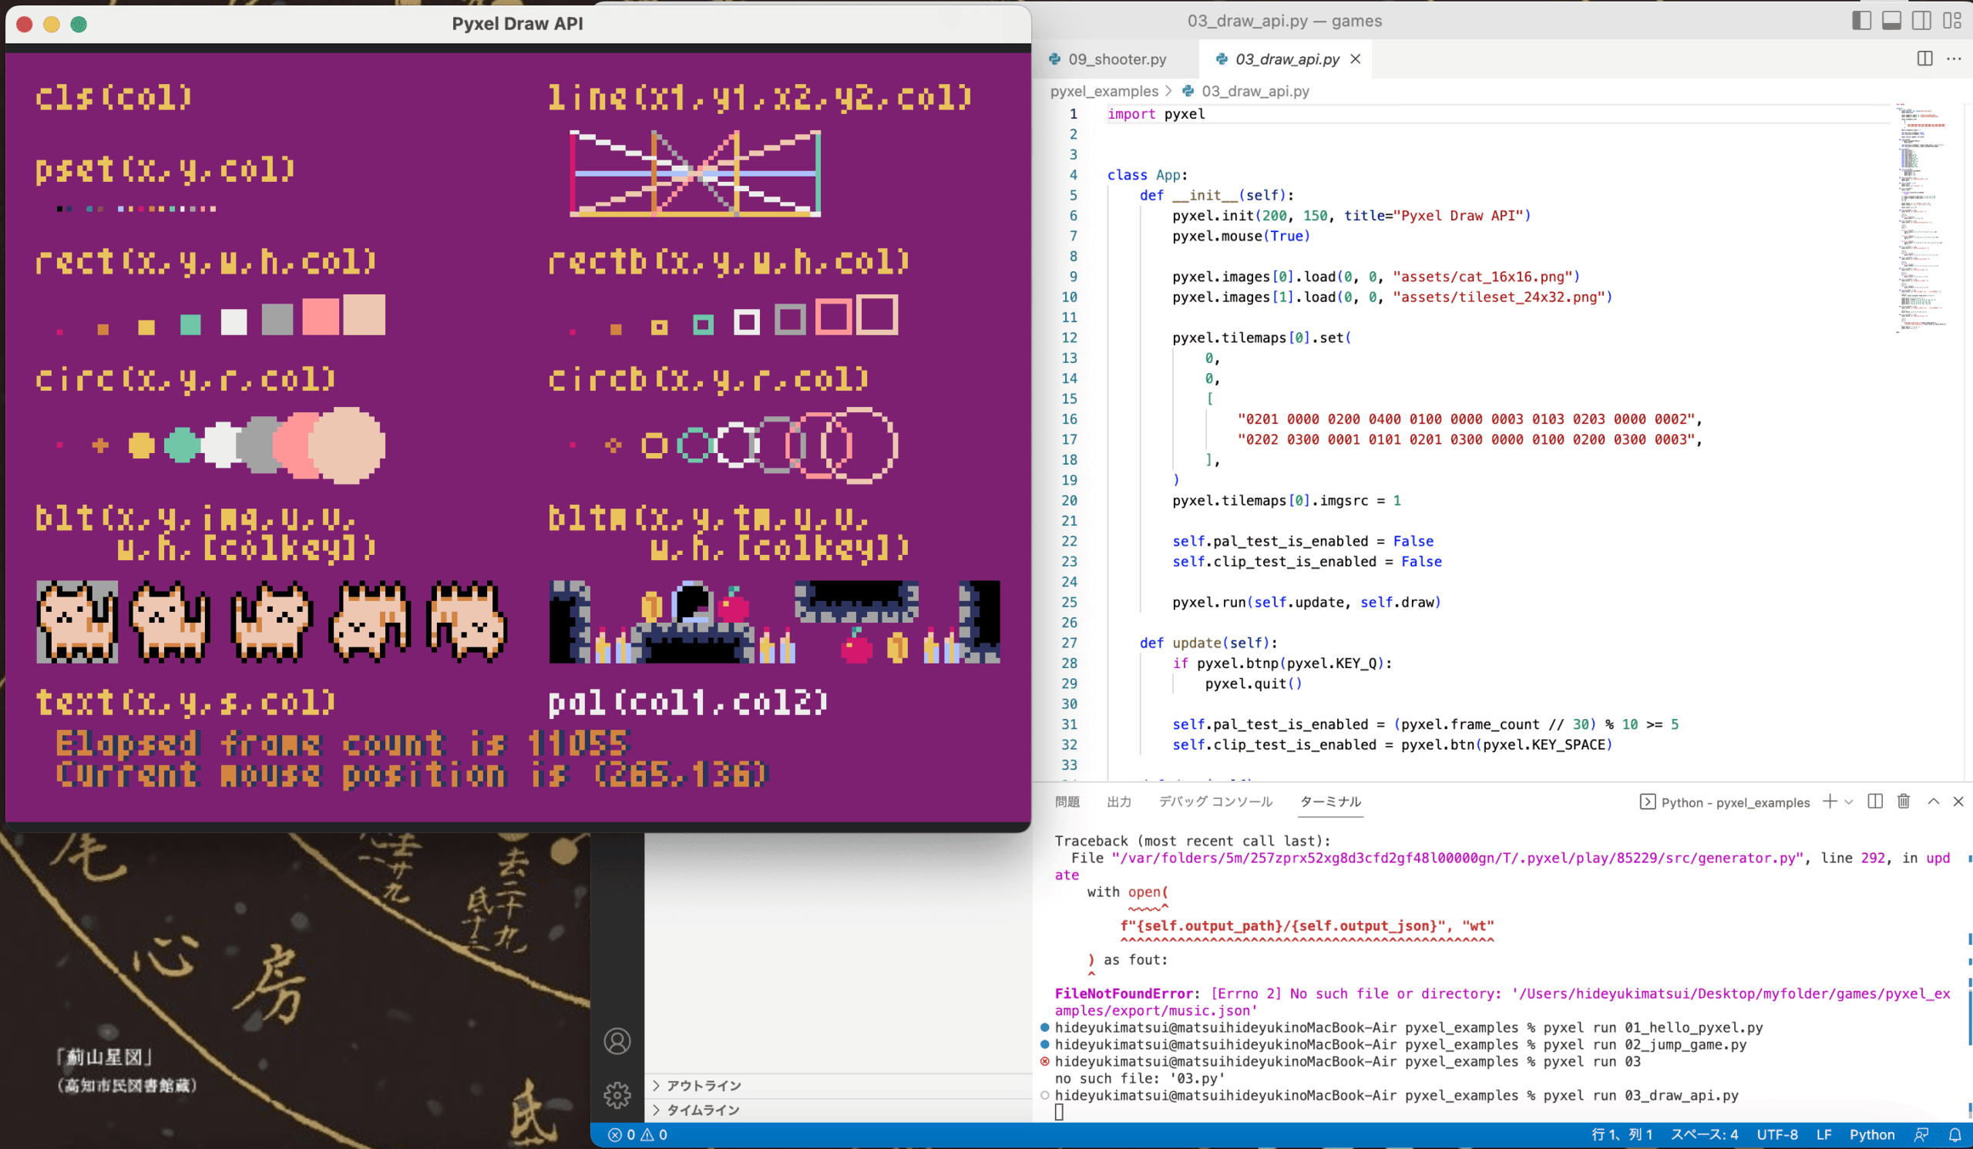Toggle primary sidebar visibility
The height and width of the screenshot is (1149, 1973).
coord(1862,21)
